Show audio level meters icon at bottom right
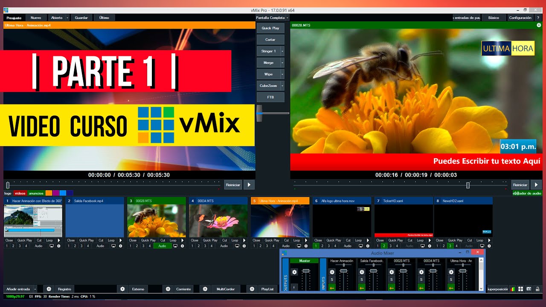Viewport: 546px width, 307px height. (x=513, y=289)
